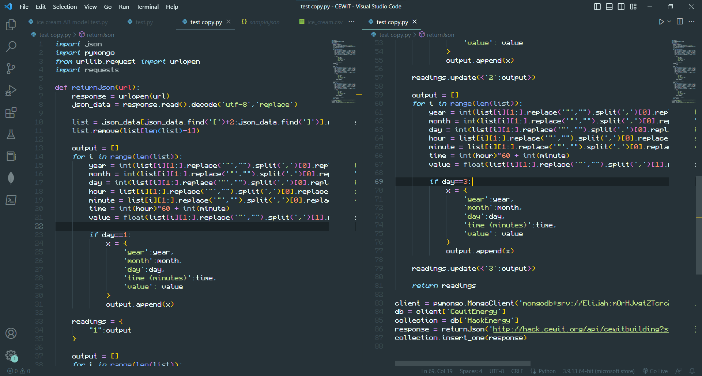Open the Selection menu
The image size is (702, 376).
[65, 7]
